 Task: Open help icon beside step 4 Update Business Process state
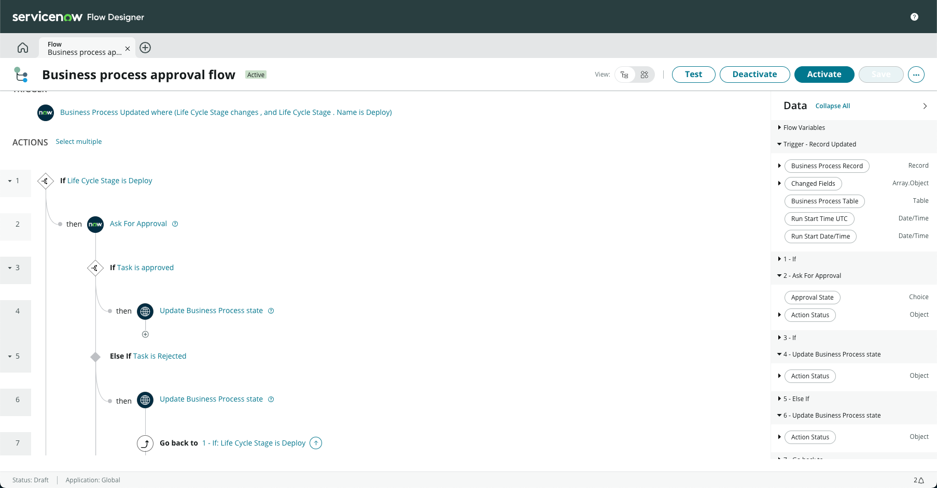tap(271, 311)
